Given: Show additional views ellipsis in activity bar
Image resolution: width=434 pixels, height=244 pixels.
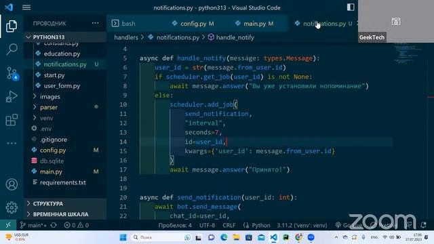Looking at the screenshot, I should point(12,143).
